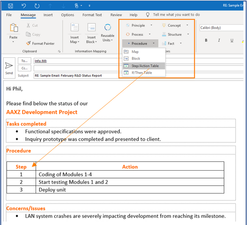Click the Fact button
Image resolution: width=249 pixels, height=225 pixels.
point(168,44)
